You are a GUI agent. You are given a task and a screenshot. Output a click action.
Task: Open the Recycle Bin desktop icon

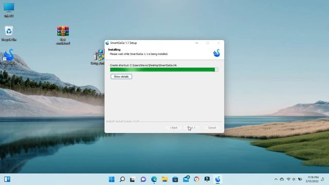9,33
